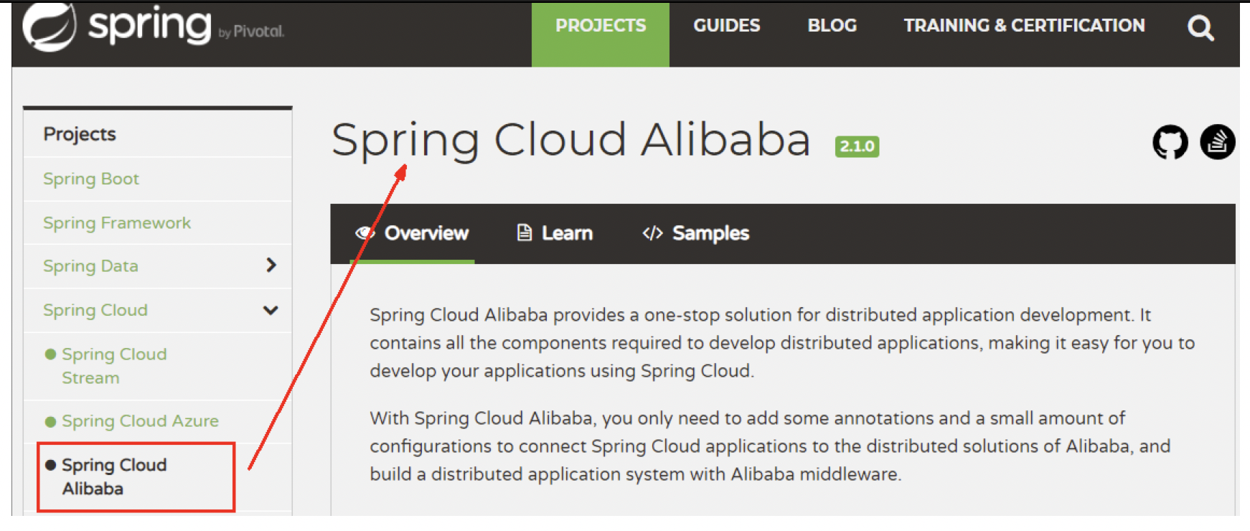Expand the Spring Data submenu chevron
The height and width of the screenshot is (531, 1250).
(271, 265)
